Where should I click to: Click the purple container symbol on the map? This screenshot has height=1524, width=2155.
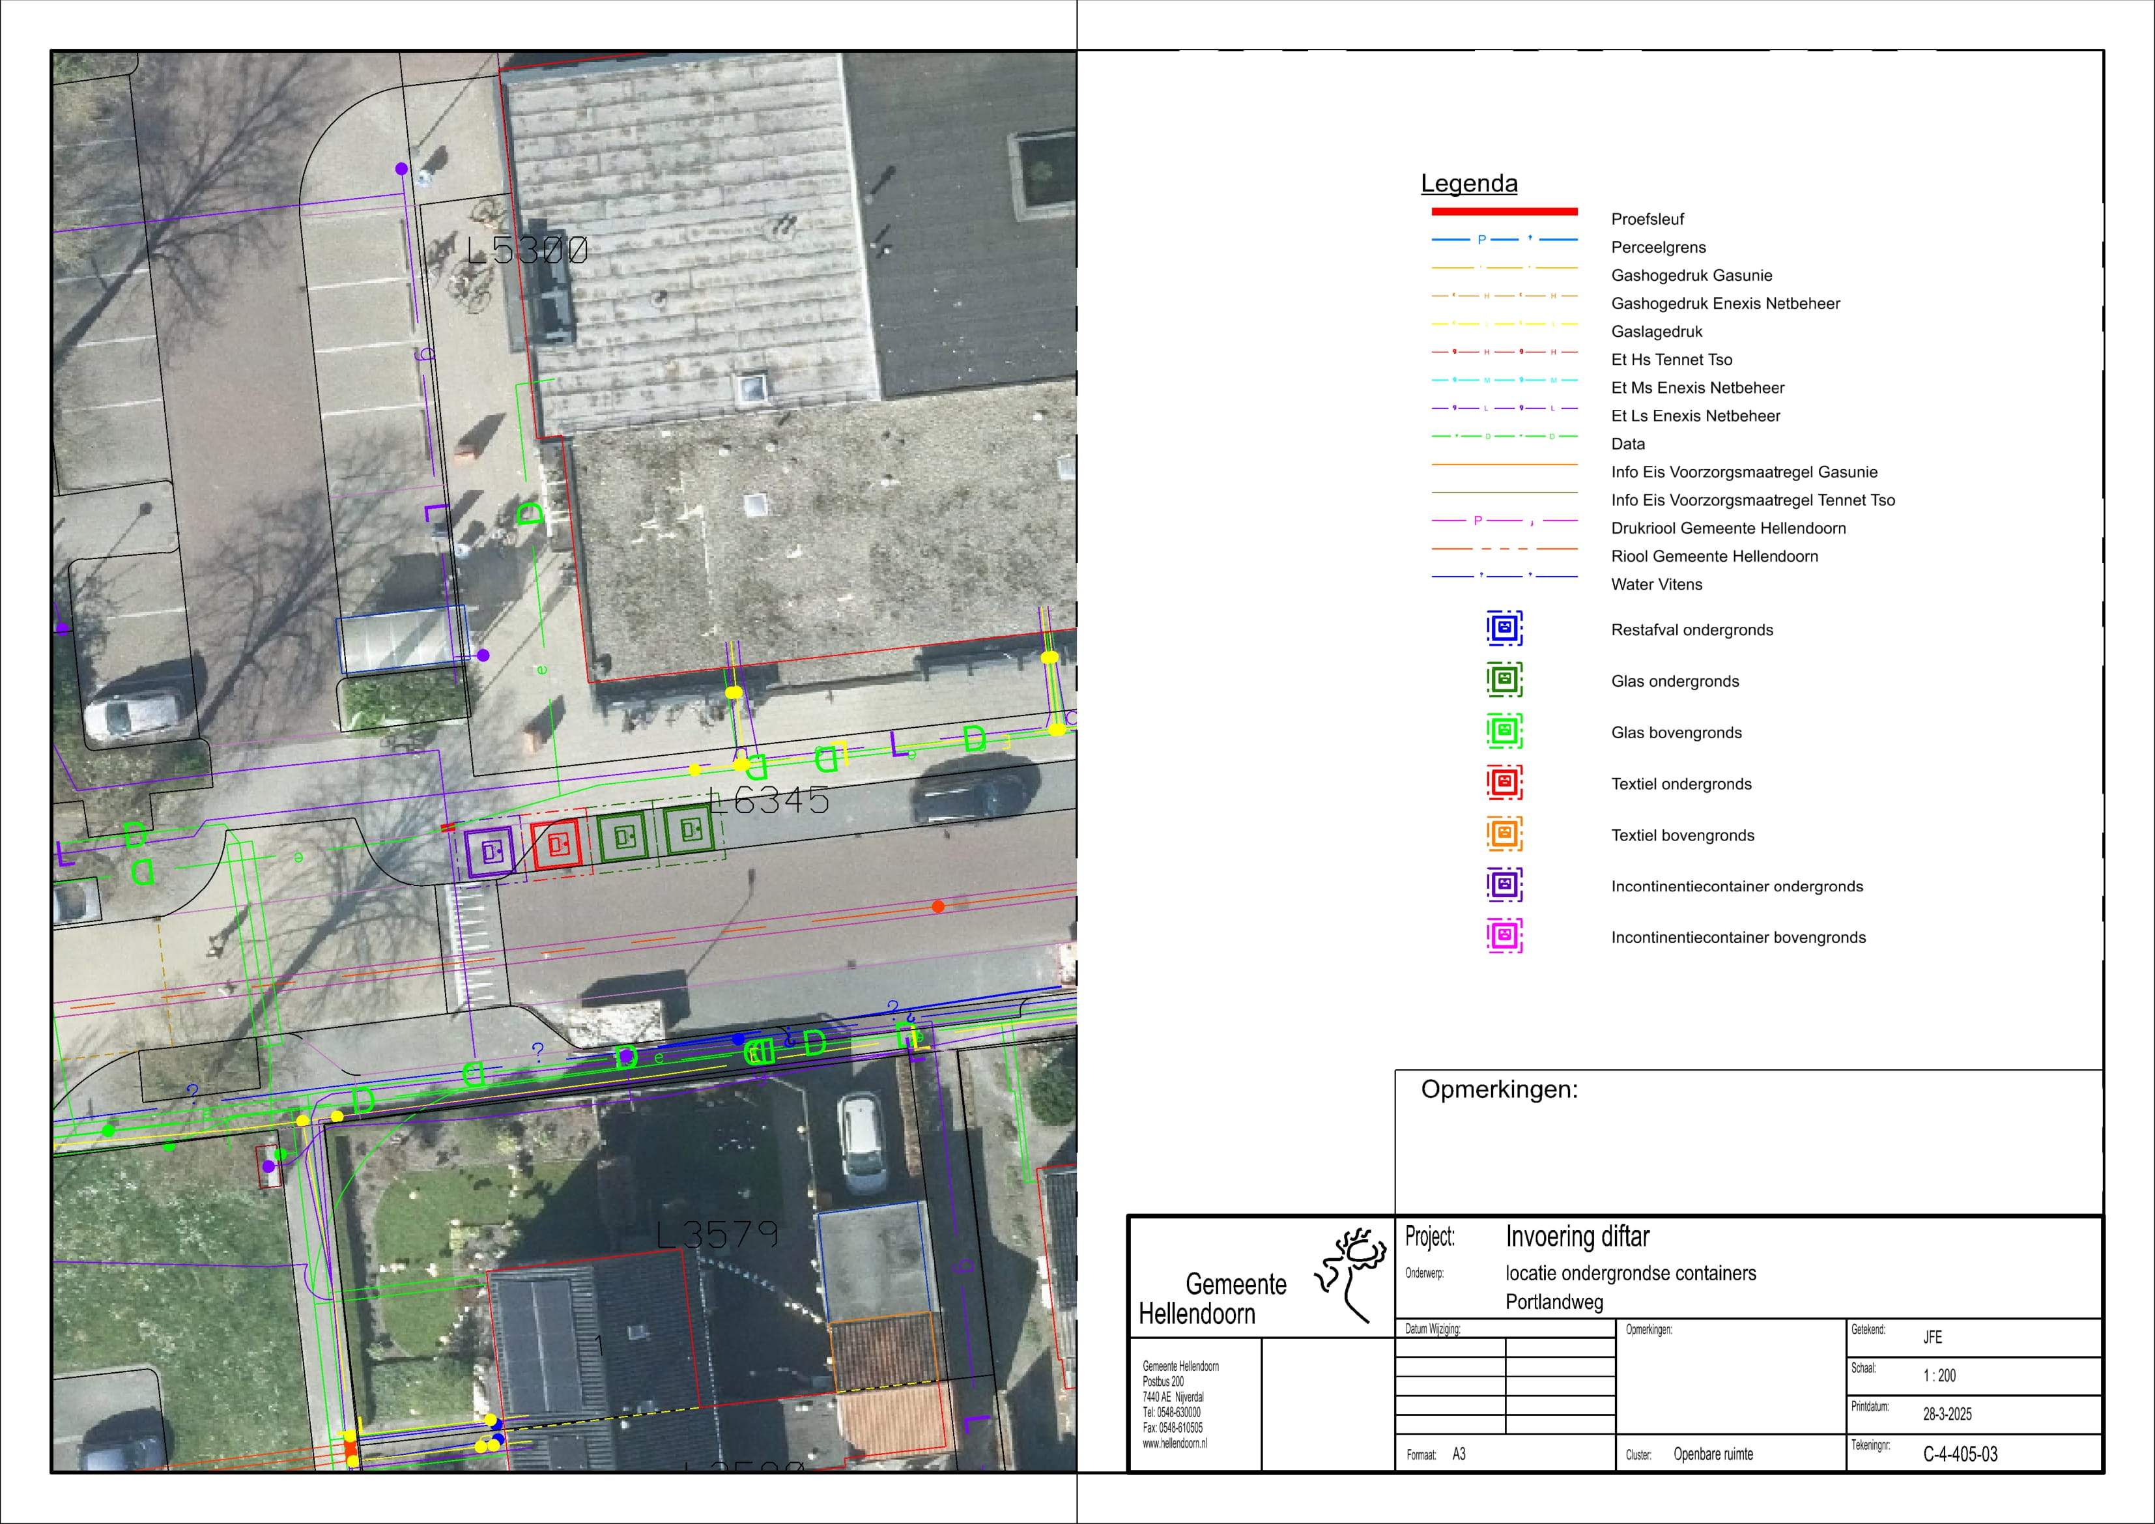click(490, 852)
